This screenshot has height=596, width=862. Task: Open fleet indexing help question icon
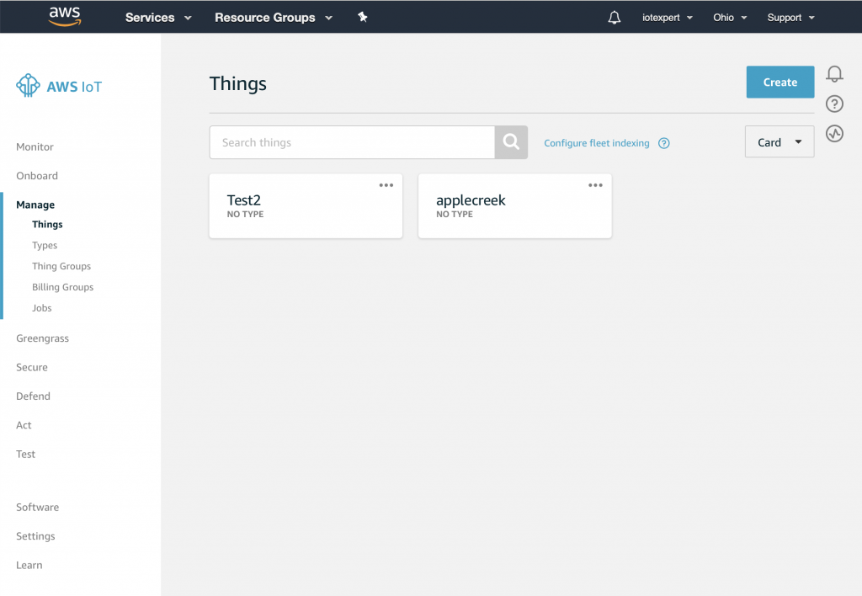[x=664, y=143]
